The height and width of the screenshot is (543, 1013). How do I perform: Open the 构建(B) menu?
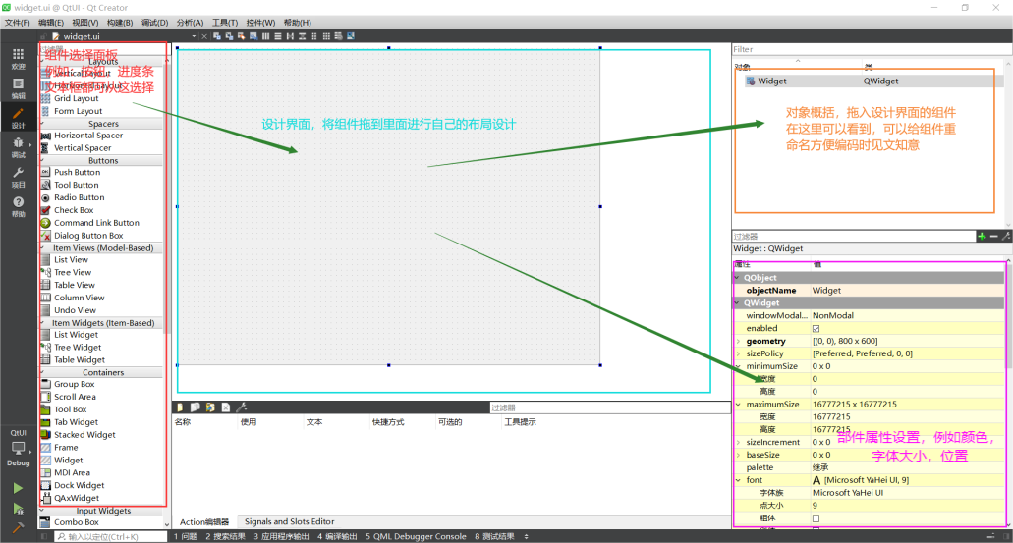coord(120,23)
